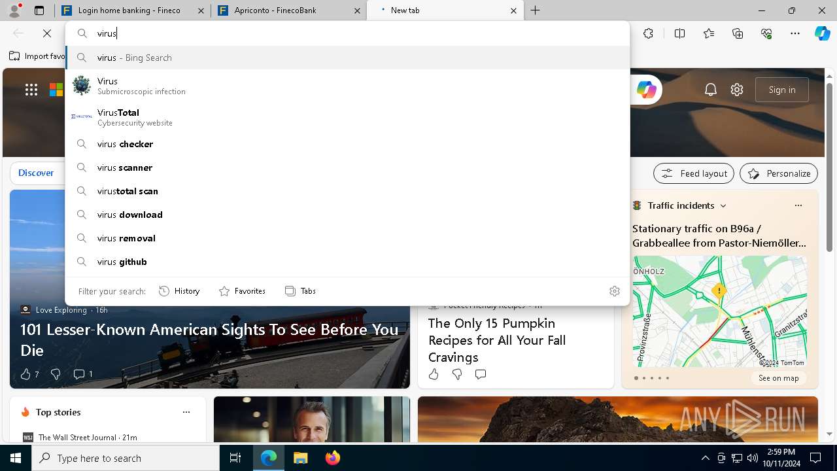Open the Import favorites bookmark
The width and height of the screenshot is (837, 471).
click(37, 56)
